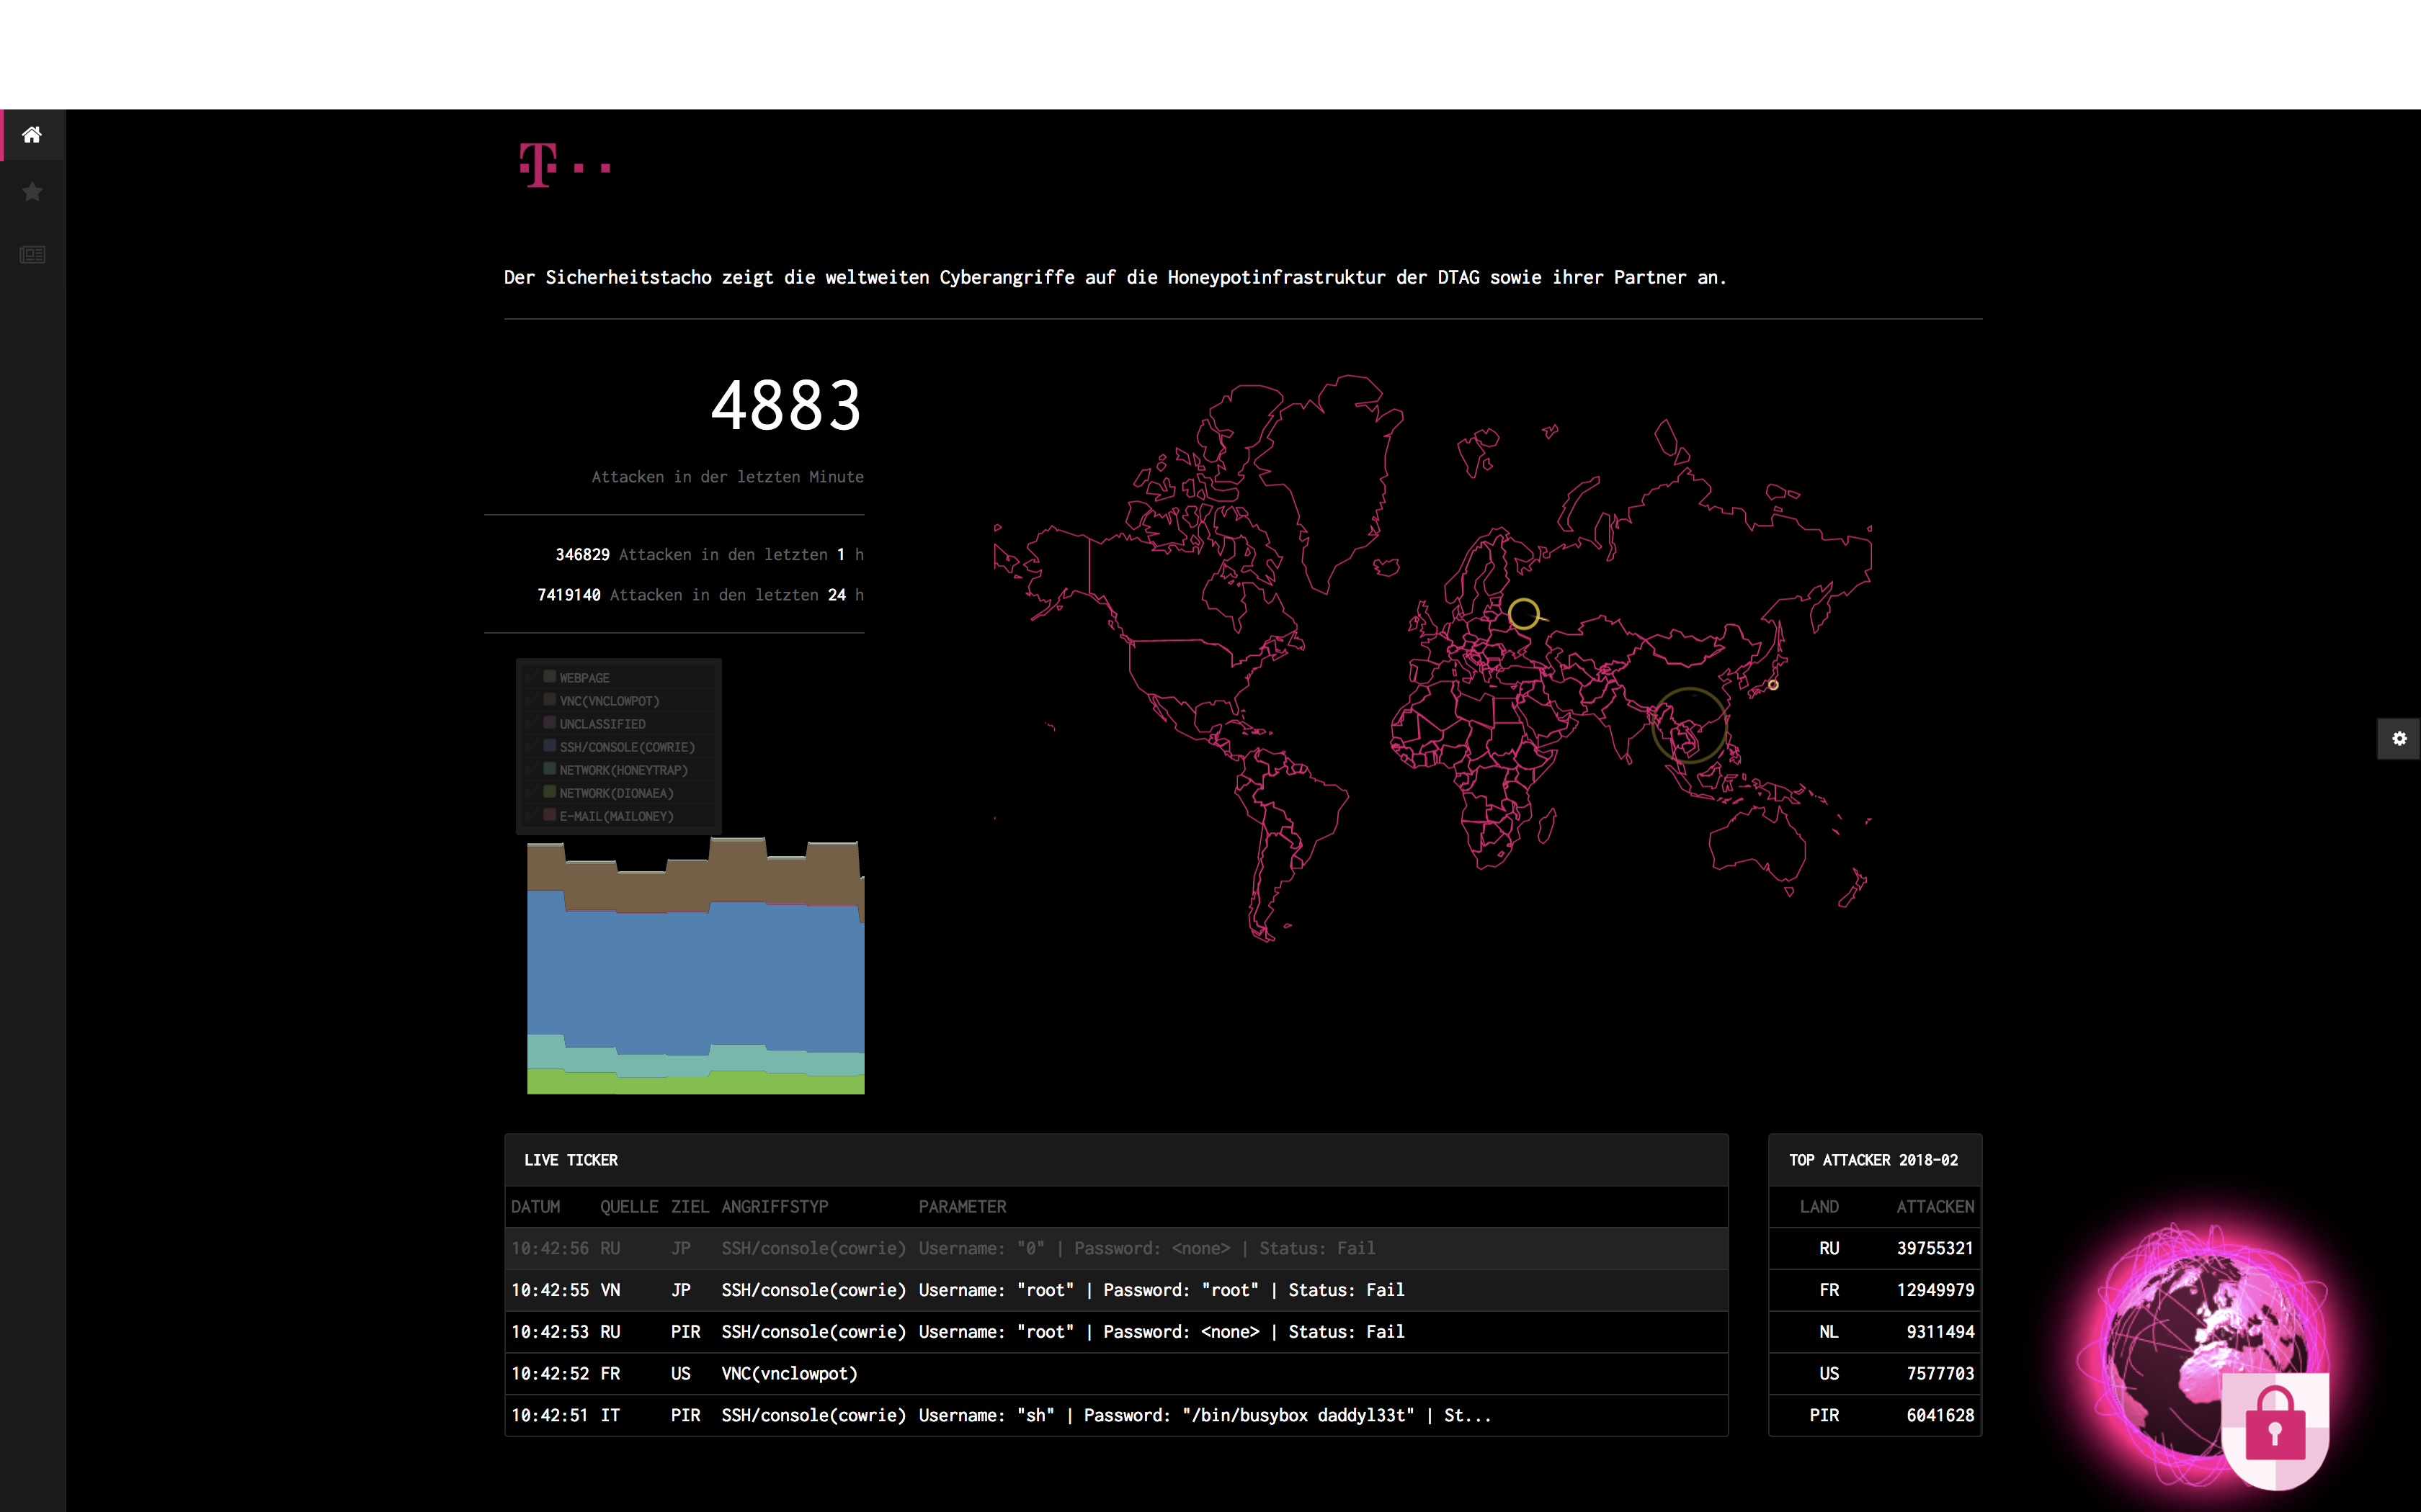The width and height of the screenshot is (2421, 1512).
Task: Click the red E-MAIL(MAILONEY) color swatch
Action: tap(549, 814)
